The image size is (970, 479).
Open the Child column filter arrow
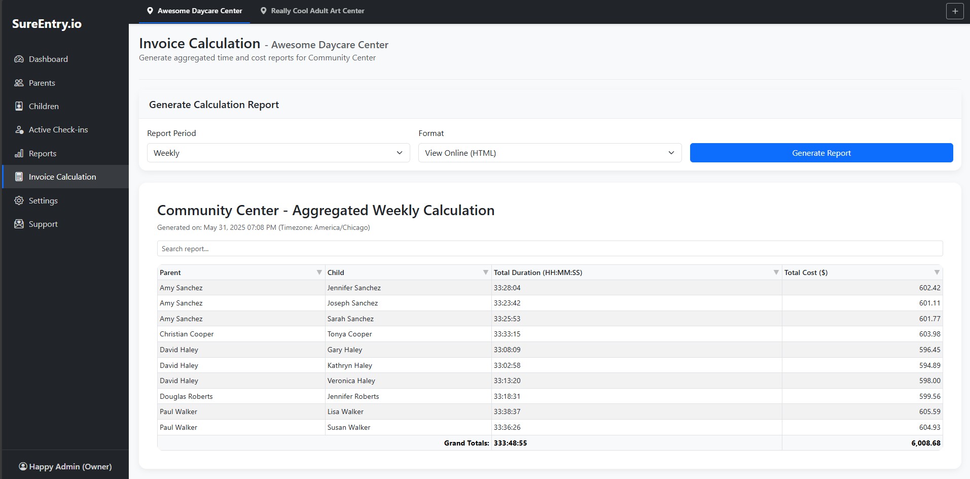[x=486, y=272]
